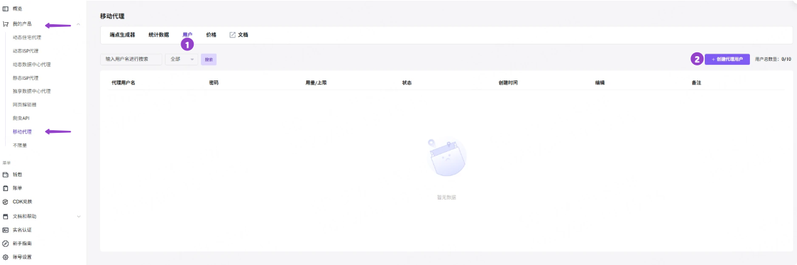The width and height of the screenshot is (797, 265).
Task: Open the 钱包 wallet icon
Action: tap(6, 175)
